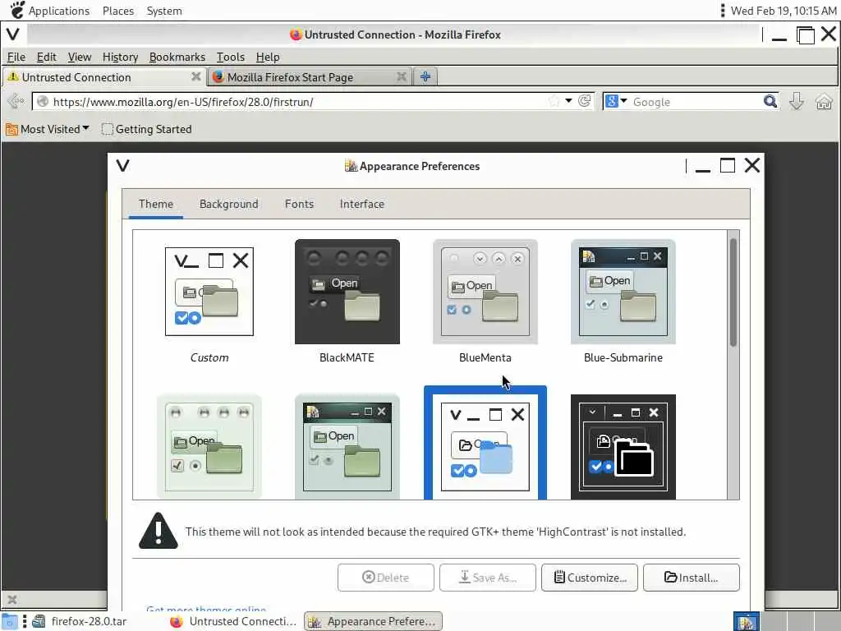Open Firefox Help menu
Image resolution: width=841 pixels, height=631 pixels.
click(x=268, y=57)
